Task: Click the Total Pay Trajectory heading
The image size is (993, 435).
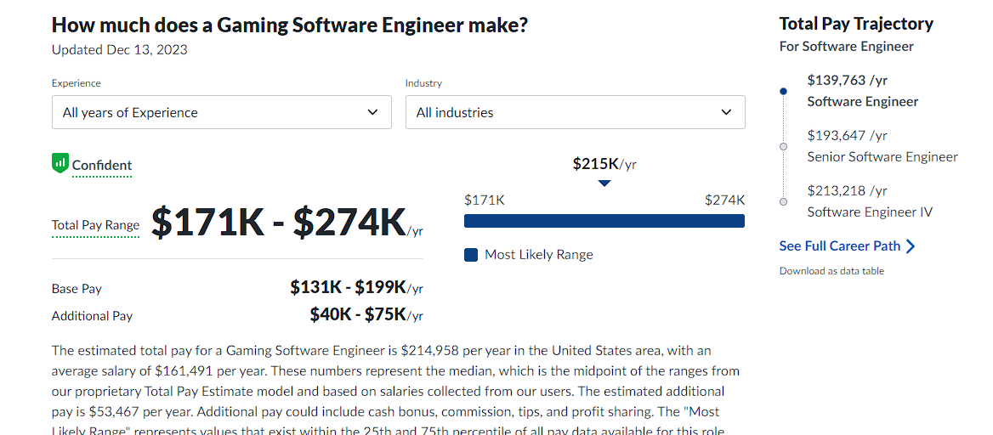Action: [856, 24]
